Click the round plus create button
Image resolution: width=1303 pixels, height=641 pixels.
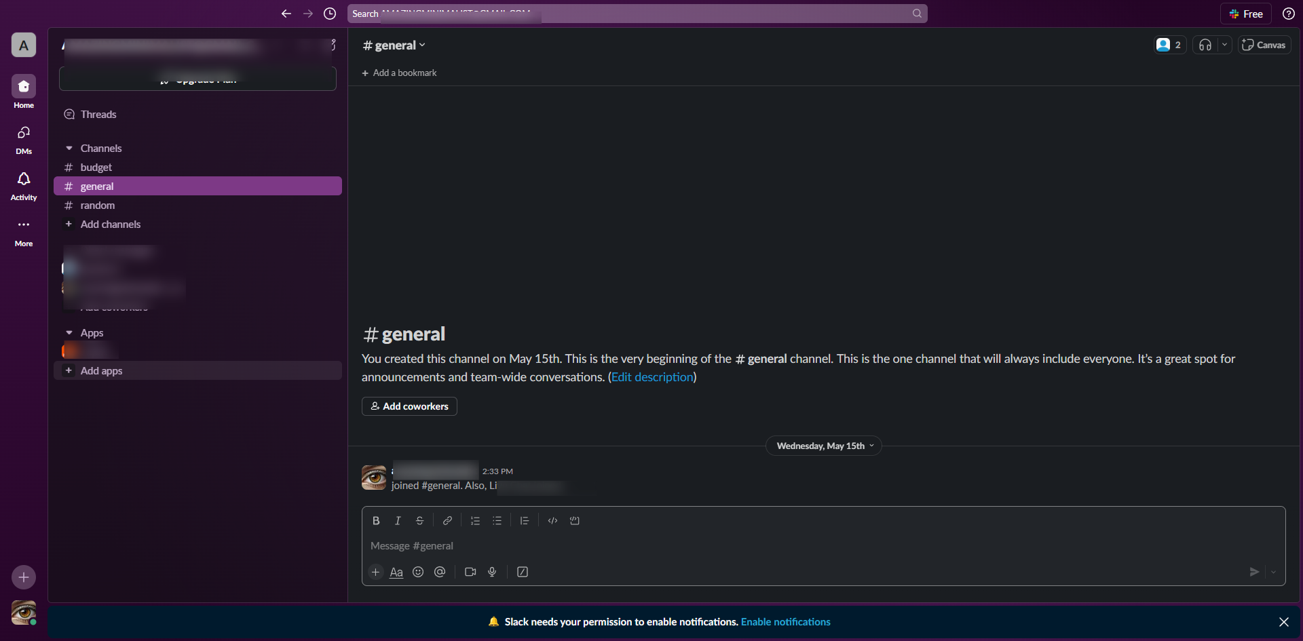click(24, 577)
